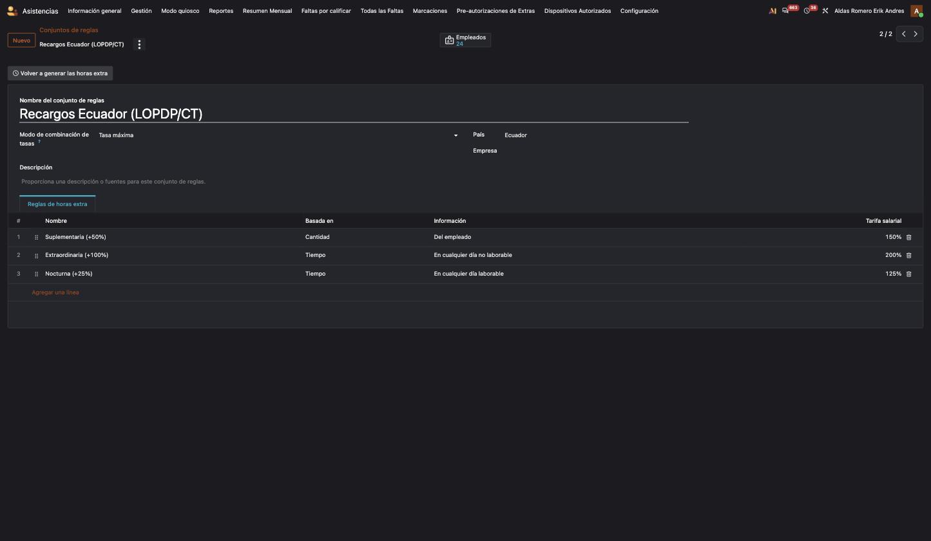931x541 pixels.
Task: Grab the drag handle of Extraordinaria row
Action: [36, 256]
